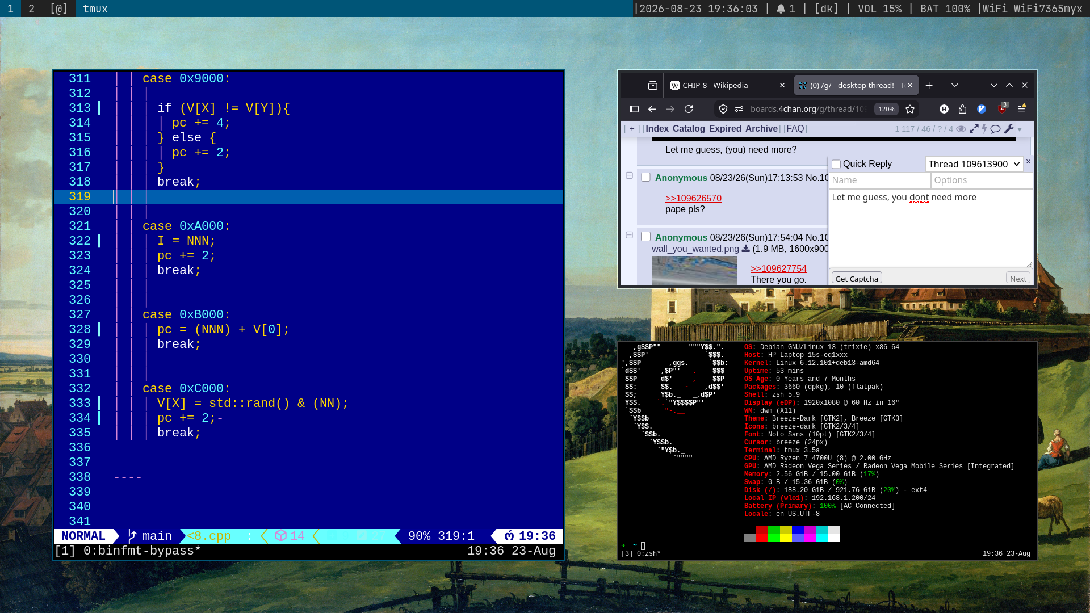1090x613 pixels.
Task: Hide the 17:54:04 post with minus button
Action: tap(630, 235)
